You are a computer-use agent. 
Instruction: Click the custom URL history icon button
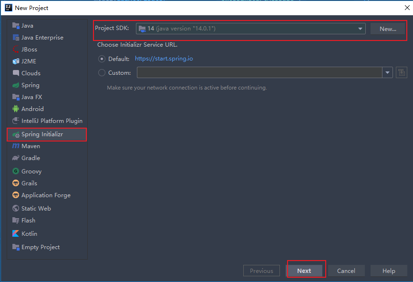[x=402, y=72]
